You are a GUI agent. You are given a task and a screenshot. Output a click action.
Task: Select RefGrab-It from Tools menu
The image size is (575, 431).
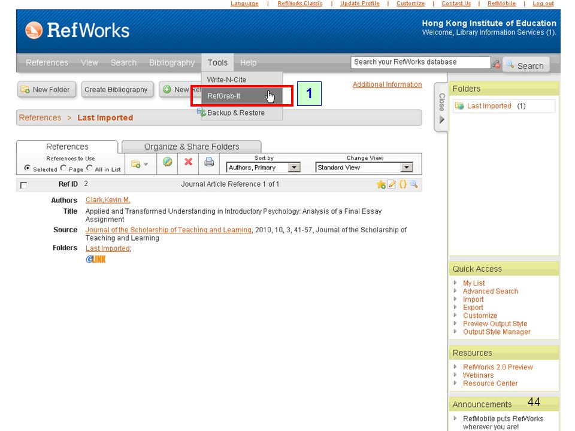(x=242, y=96)
